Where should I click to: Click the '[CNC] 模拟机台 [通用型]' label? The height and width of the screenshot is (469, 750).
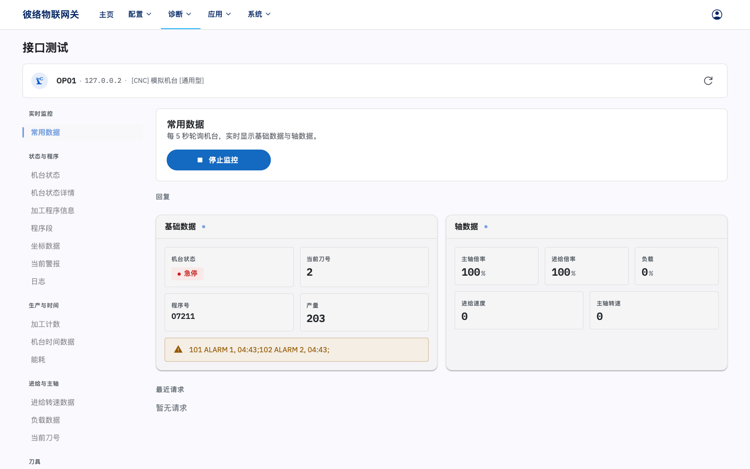(168, 81)
